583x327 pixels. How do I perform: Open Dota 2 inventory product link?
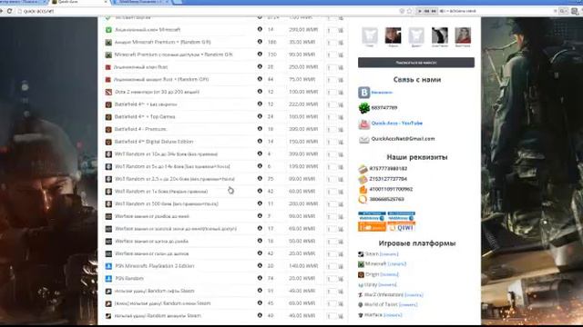coord(157,92)
